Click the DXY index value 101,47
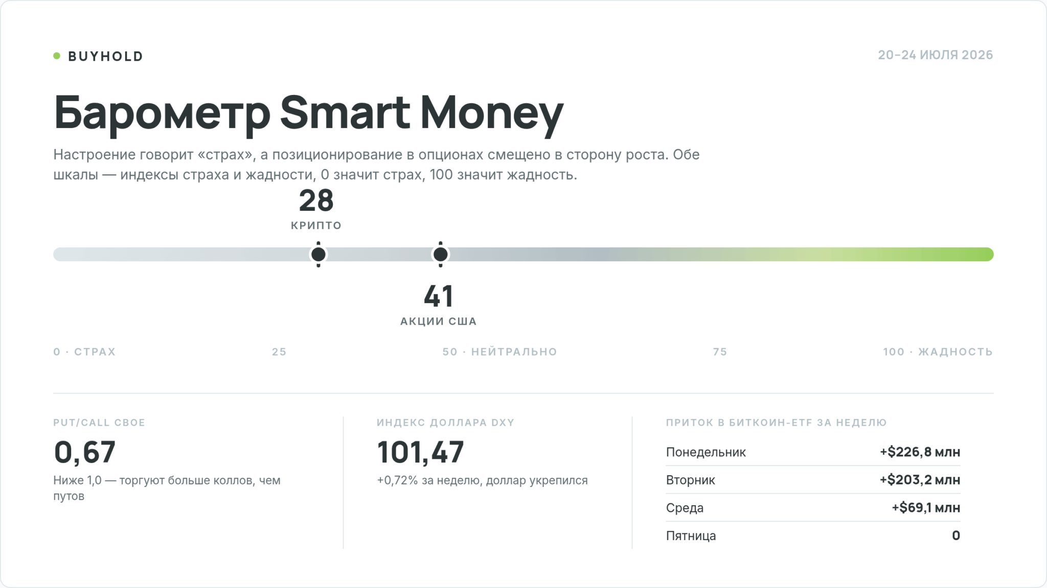Image resolution: width=1047 pixels, height=588 pixels. [x=420, y=452]
